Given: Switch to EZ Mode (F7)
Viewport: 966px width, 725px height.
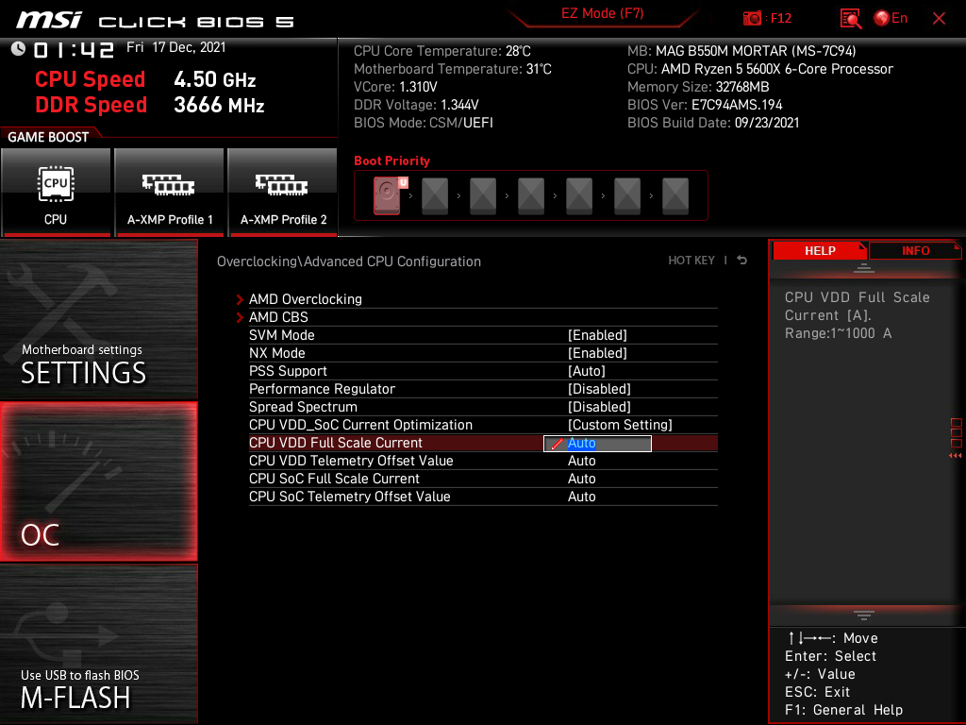Looking at the screenshot, I should (x=602, y=13).
